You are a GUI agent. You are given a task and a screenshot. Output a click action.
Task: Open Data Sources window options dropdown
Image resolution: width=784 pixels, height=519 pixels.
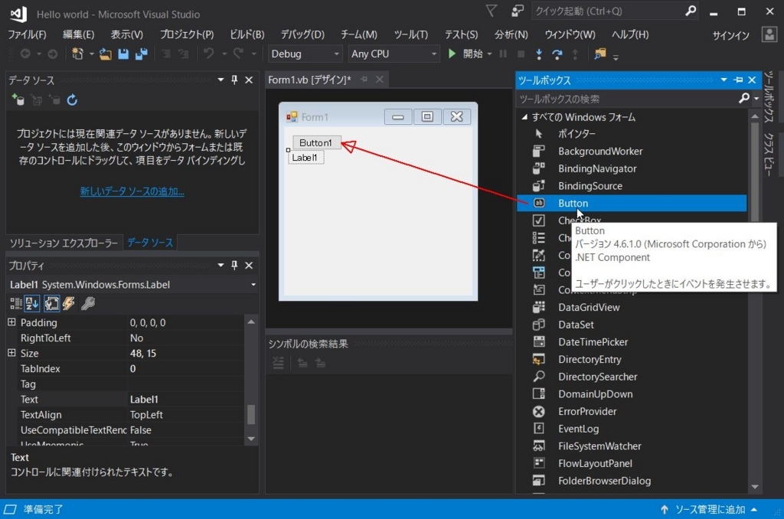click(220, 80)
